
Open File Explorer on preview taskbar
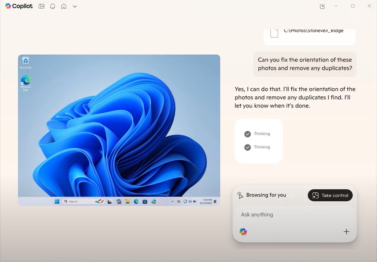pos(127,202)
